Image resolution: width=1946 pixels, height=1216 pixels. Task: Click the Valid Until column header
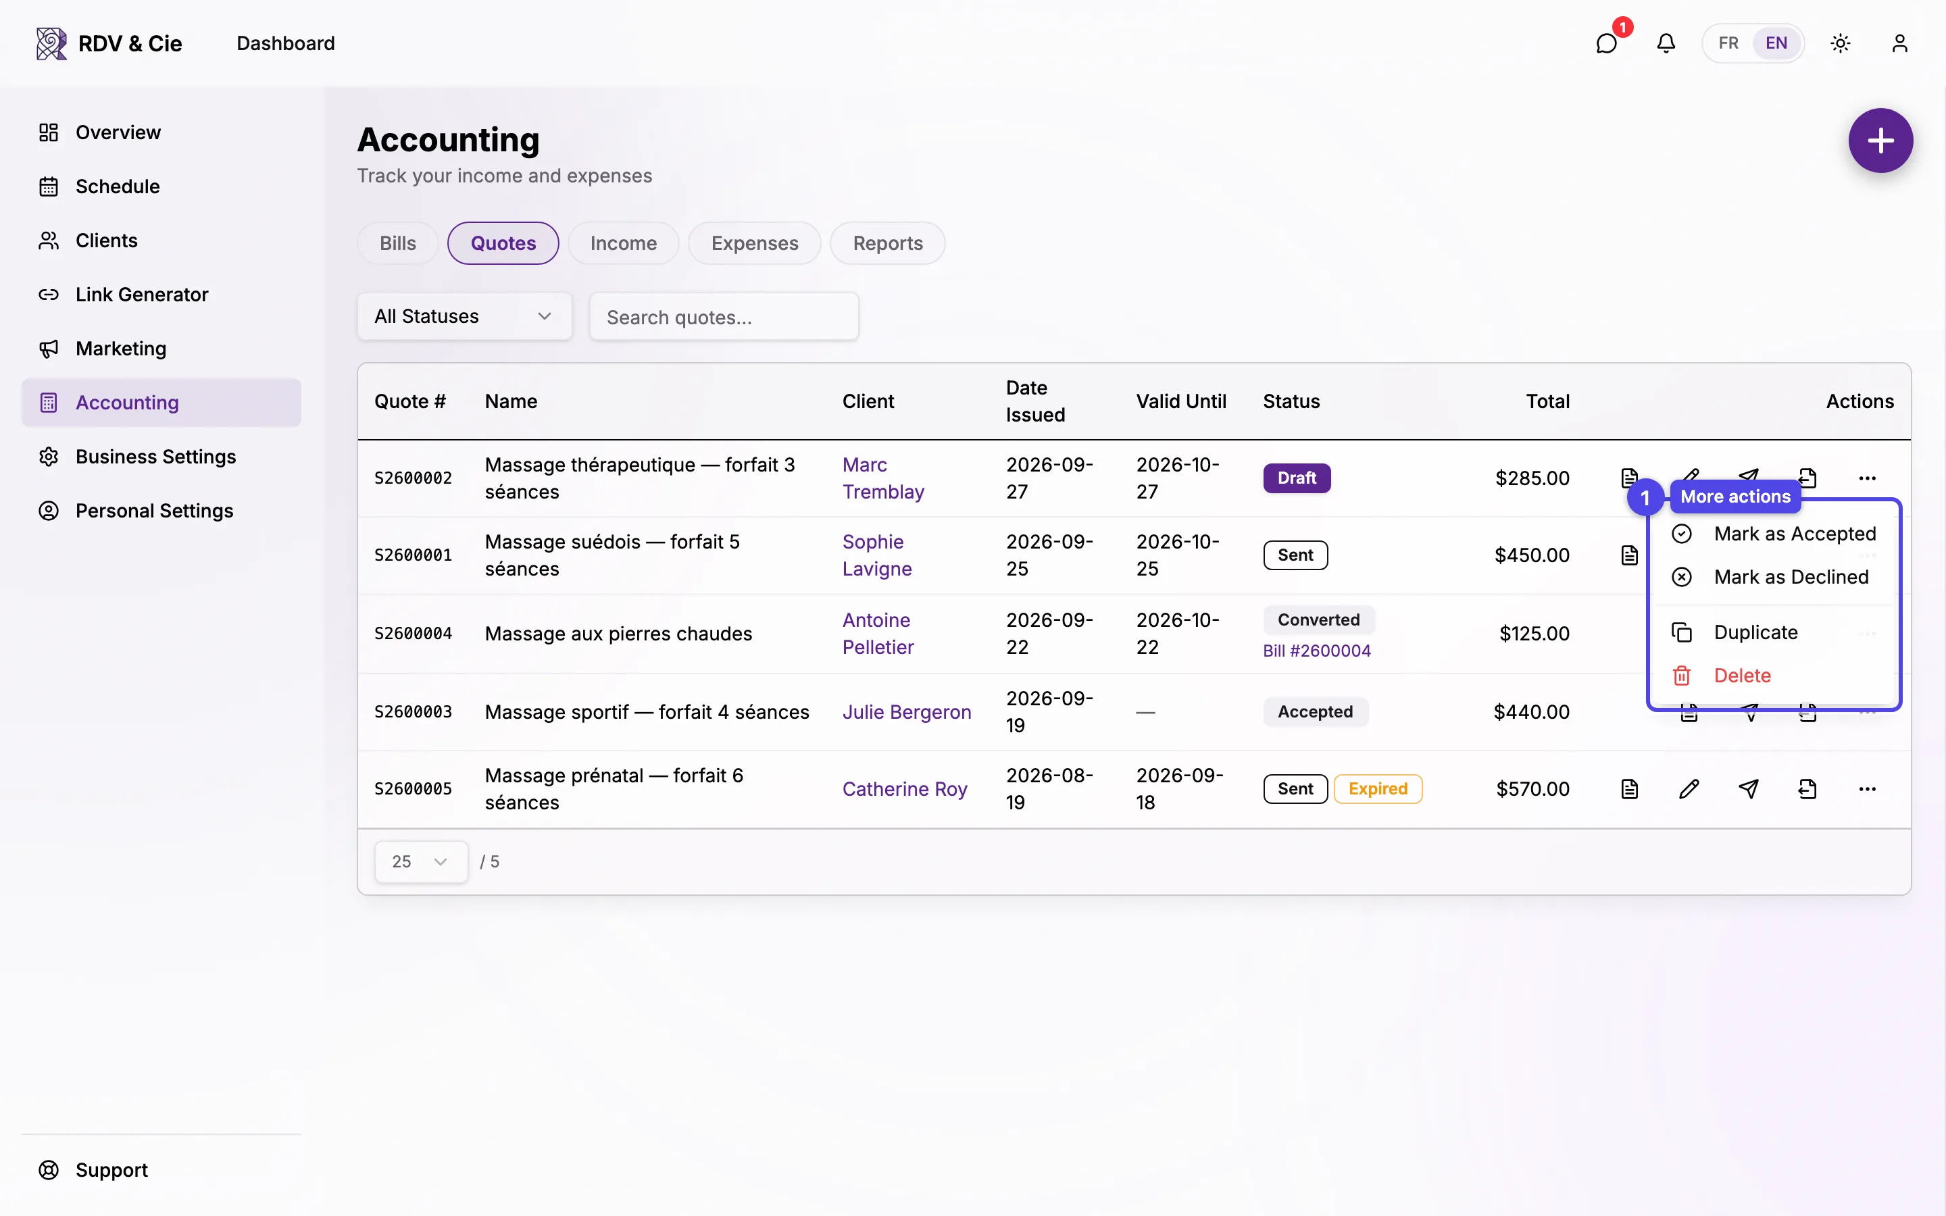click(x=1180, y=401)
